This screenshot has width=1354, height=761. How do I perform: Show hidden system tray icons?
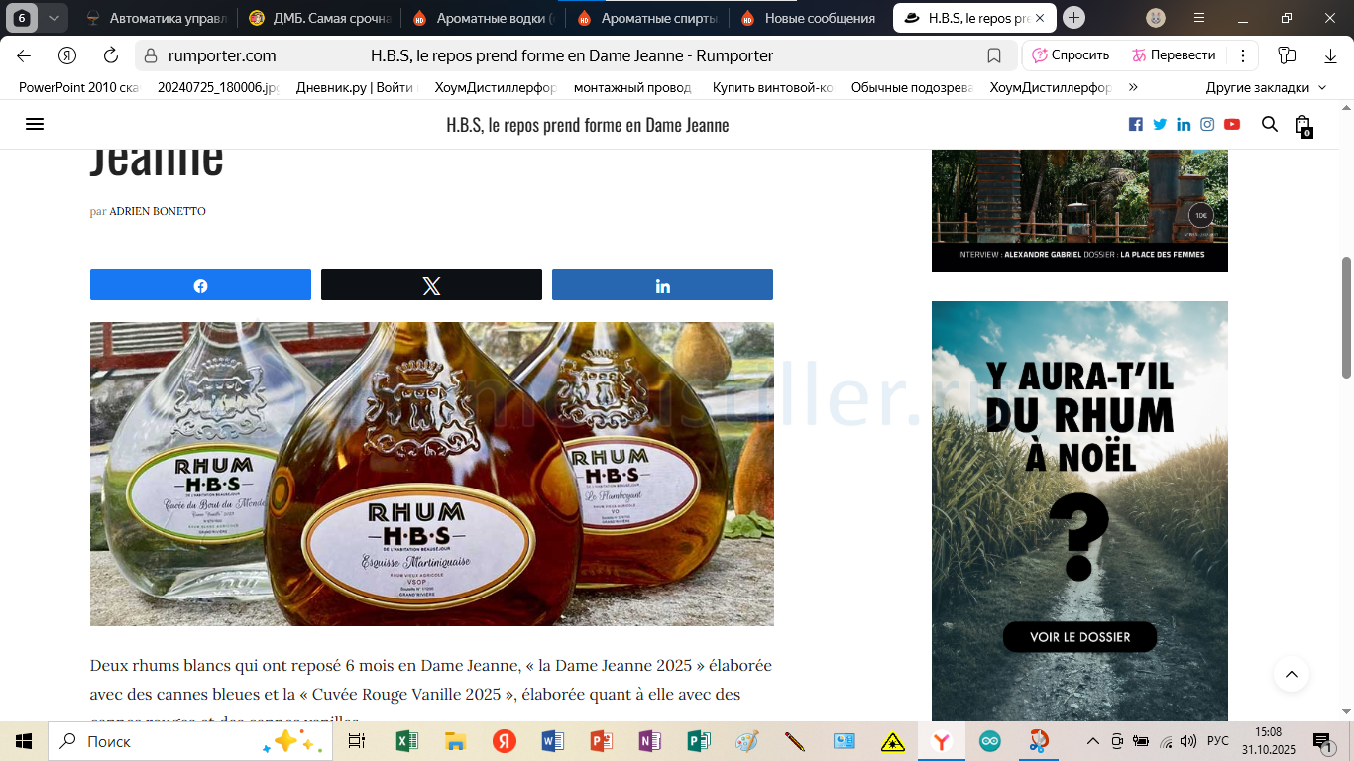[x=1093, y=741]
